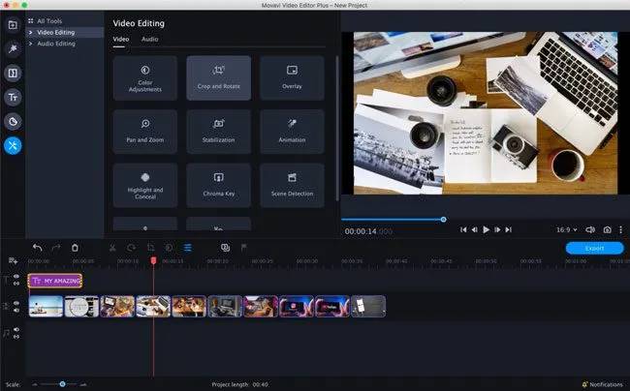This screenshot has height=391, width=630.
Task: Click the scissors Split icon
Action: (x=112, y=248)
